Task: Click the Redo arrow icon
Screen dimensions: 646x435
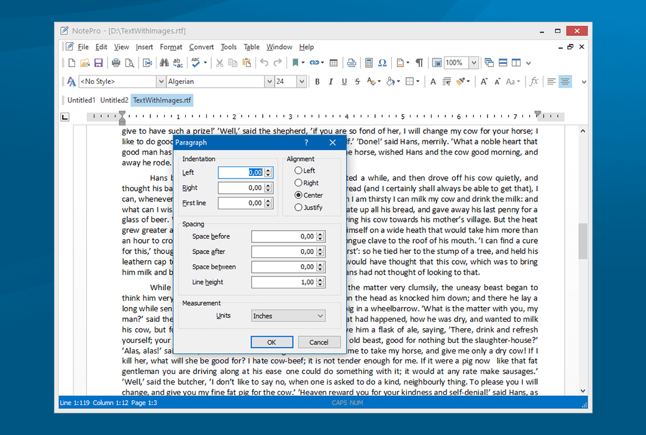Action: pos(278,63)
